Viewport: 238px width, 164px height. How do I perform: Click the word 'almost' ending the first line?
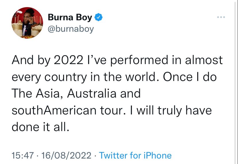tap(204, 60)
